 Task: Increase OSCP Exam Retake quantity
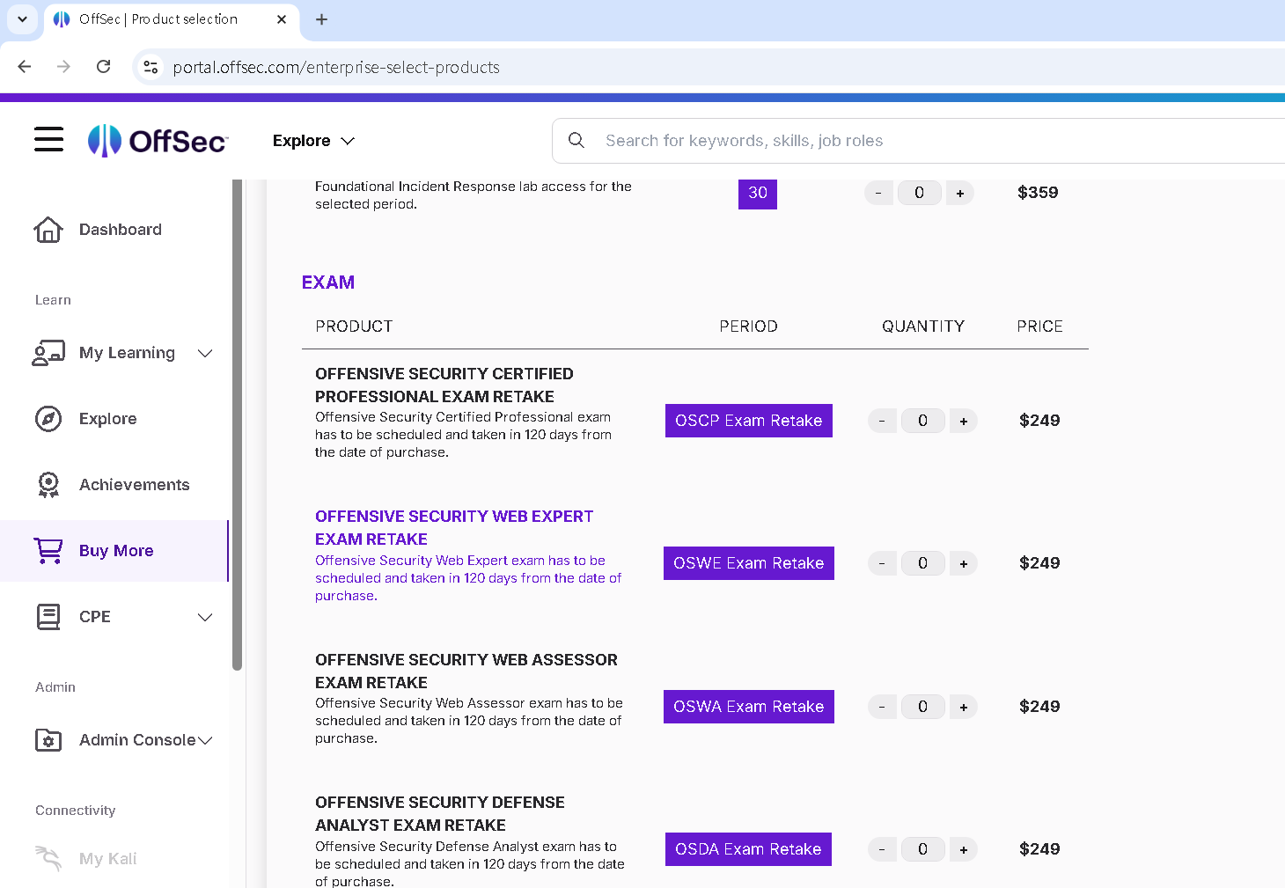tap(964, 421)
